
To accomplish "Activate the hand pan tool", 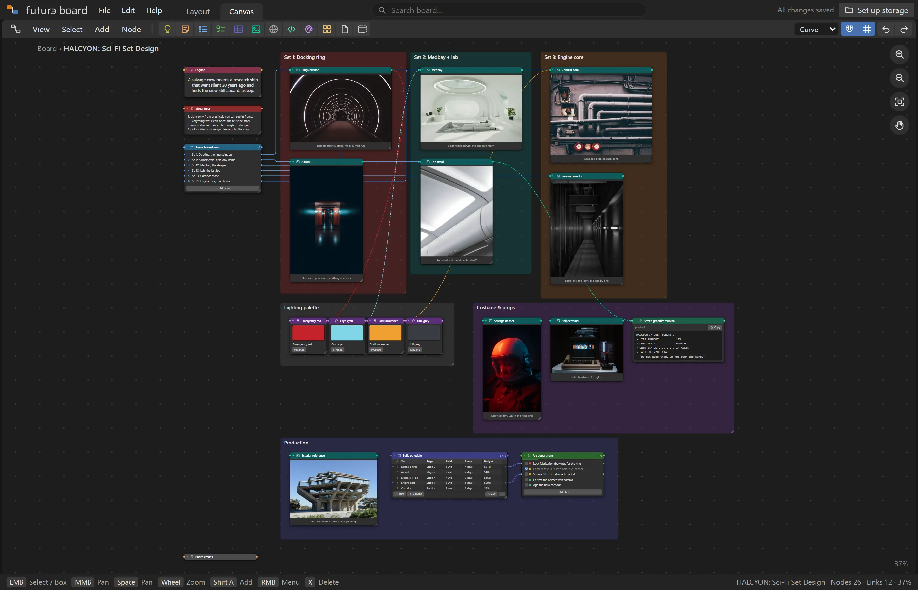I will [x=900, y=125].
